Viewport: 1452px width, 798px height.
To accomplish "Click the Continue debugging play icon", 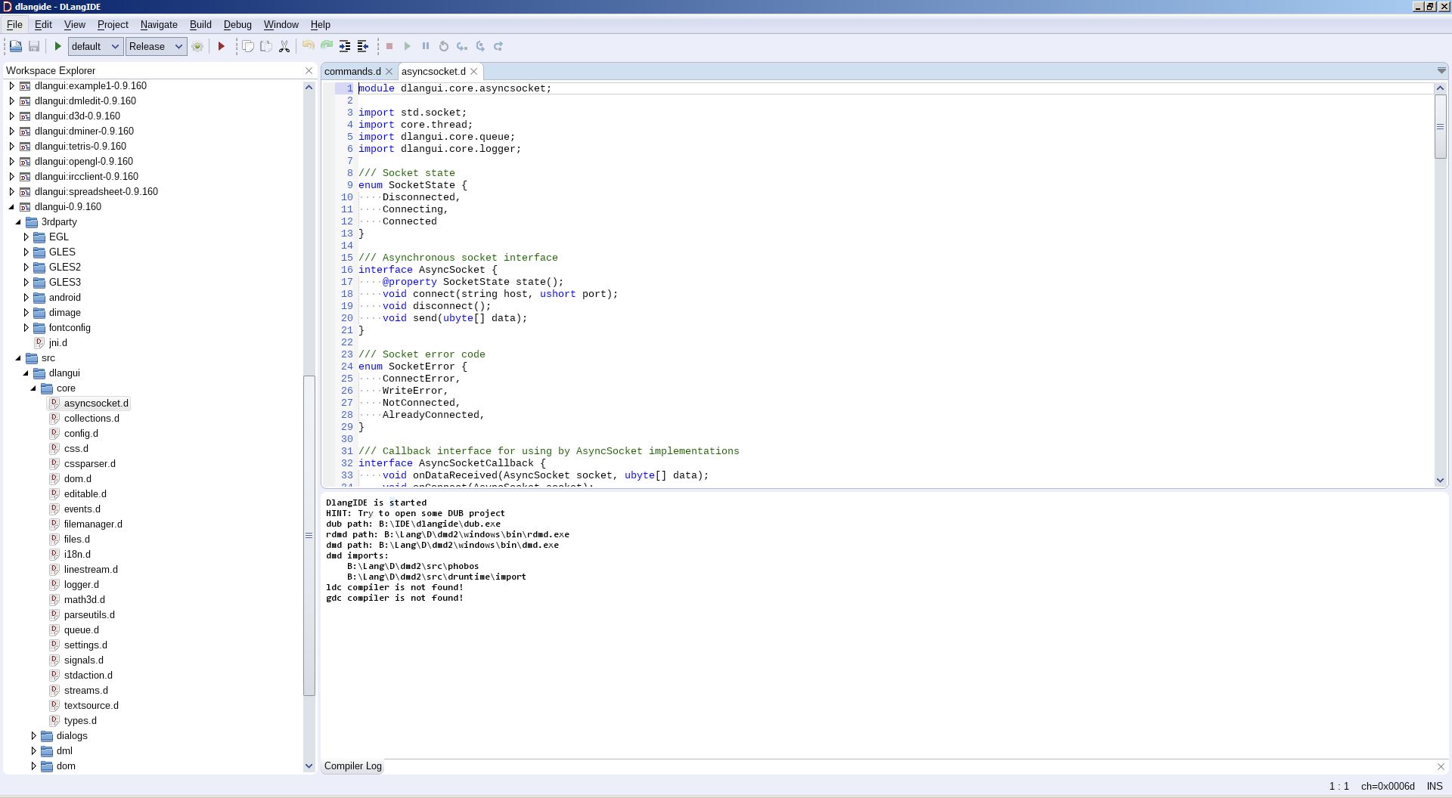I will [408, 46].
